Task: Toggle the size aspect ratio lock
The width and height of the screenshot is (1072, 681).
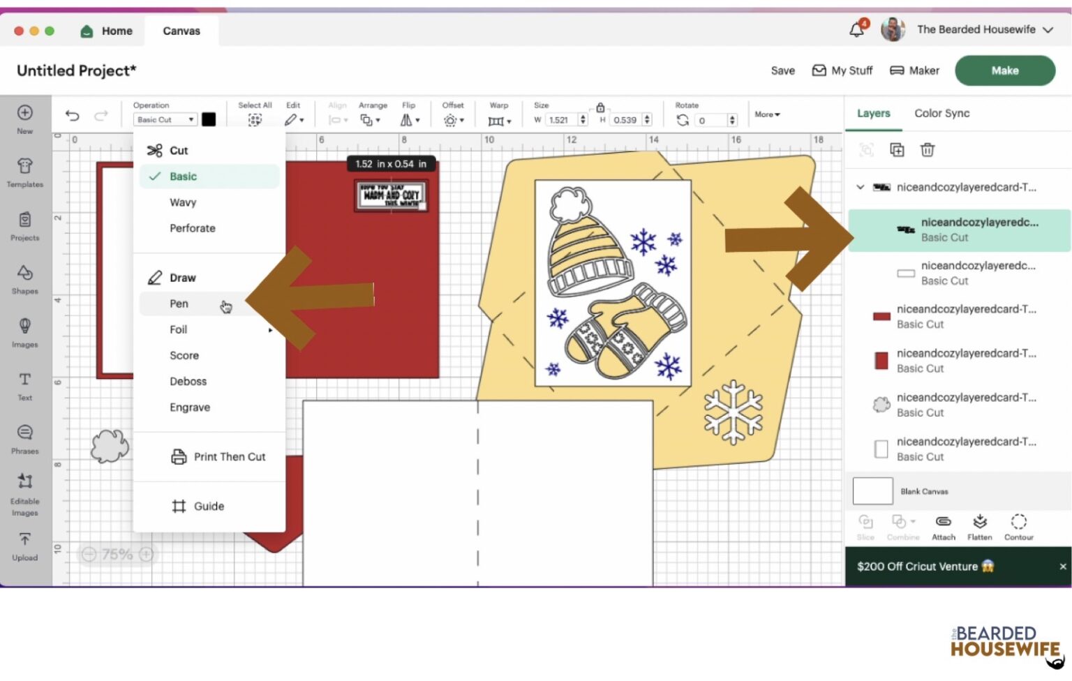Action: (x=600, y=107)
